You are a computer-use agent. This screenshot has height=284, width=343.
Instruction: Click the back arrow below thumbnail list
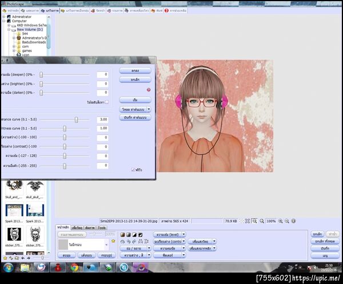(x=23, y=258)
